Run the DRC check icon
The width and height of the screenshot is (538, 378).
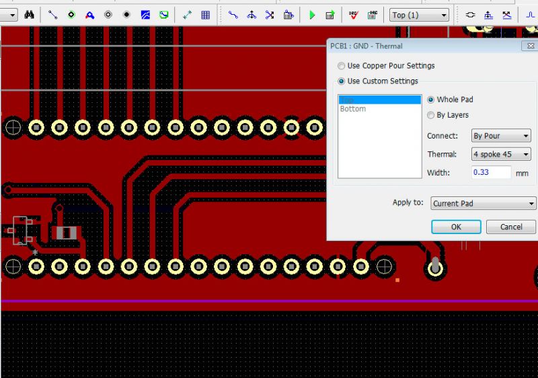(x=353, y=15)
